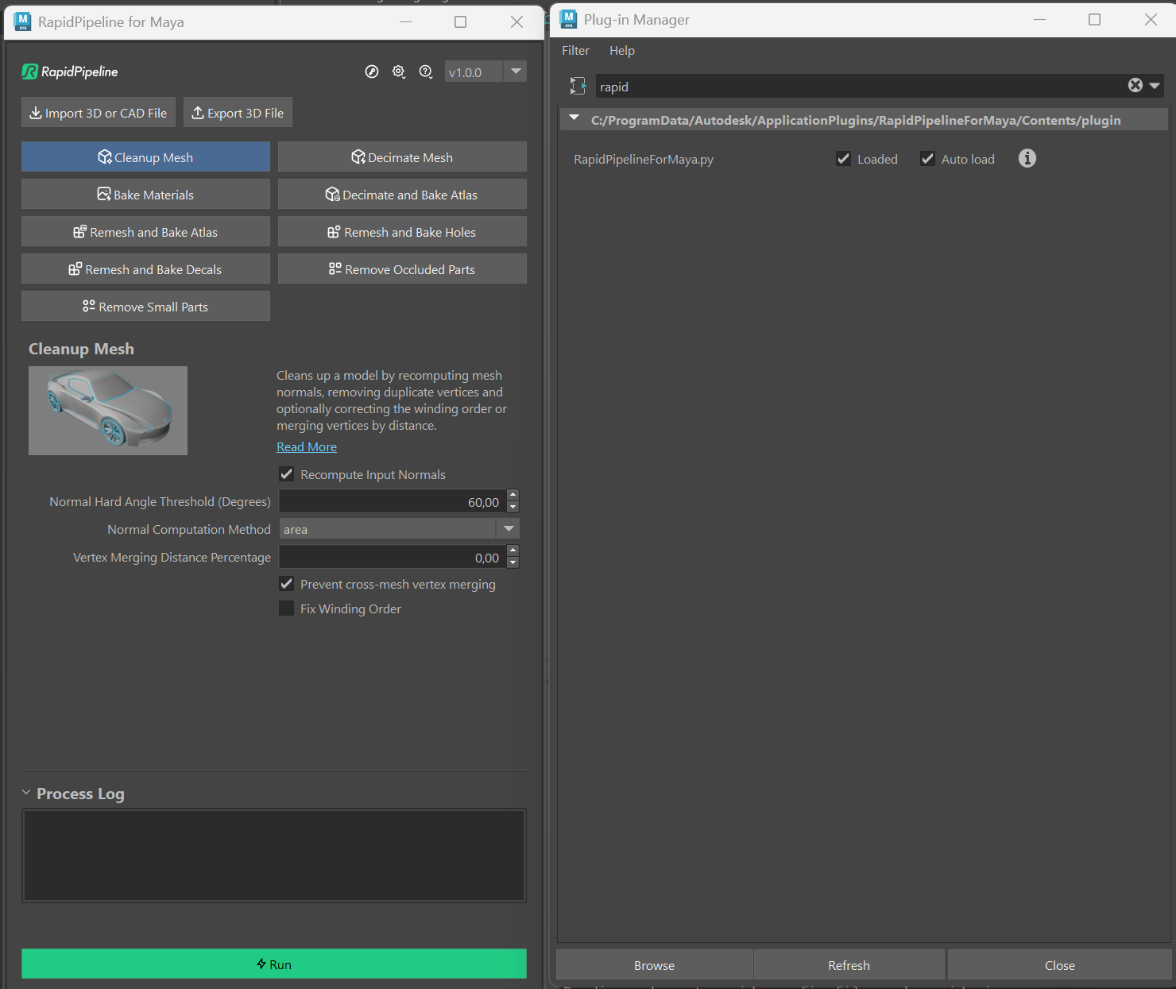Image resolution: width=1176 pixels, height=989 pixels.
Task: Open the search history dropdown arrow
Action: coord(1155,86)
